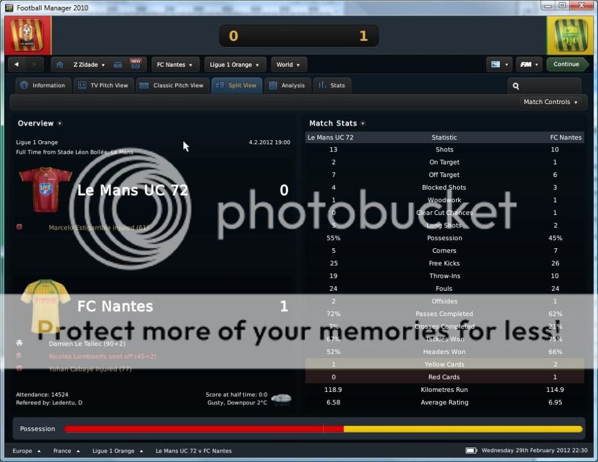Expand the Overview panel selector arrow
The height and width of the screenshot is (462, 598).
click(x=60, y=124)
